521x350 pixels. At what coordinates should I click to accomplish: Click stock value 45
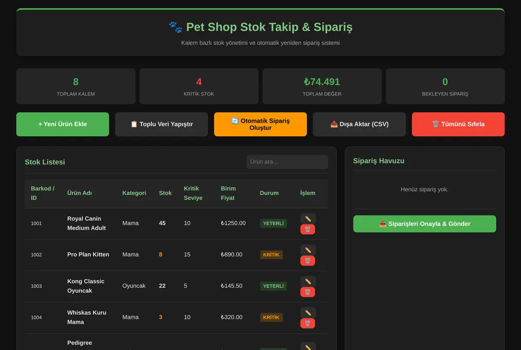[162, 223]
